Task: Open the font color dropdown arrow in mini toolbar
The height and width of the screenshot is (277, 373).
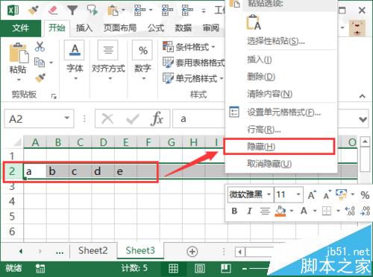Action: [x=315, y=211]
